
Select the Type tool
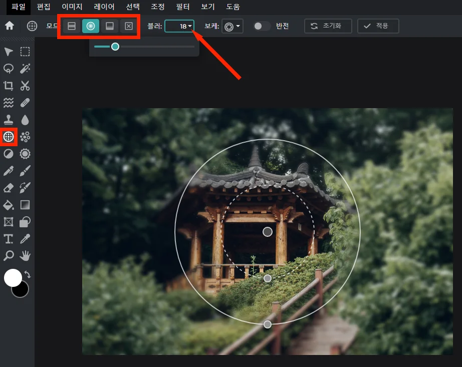(8, 239)
